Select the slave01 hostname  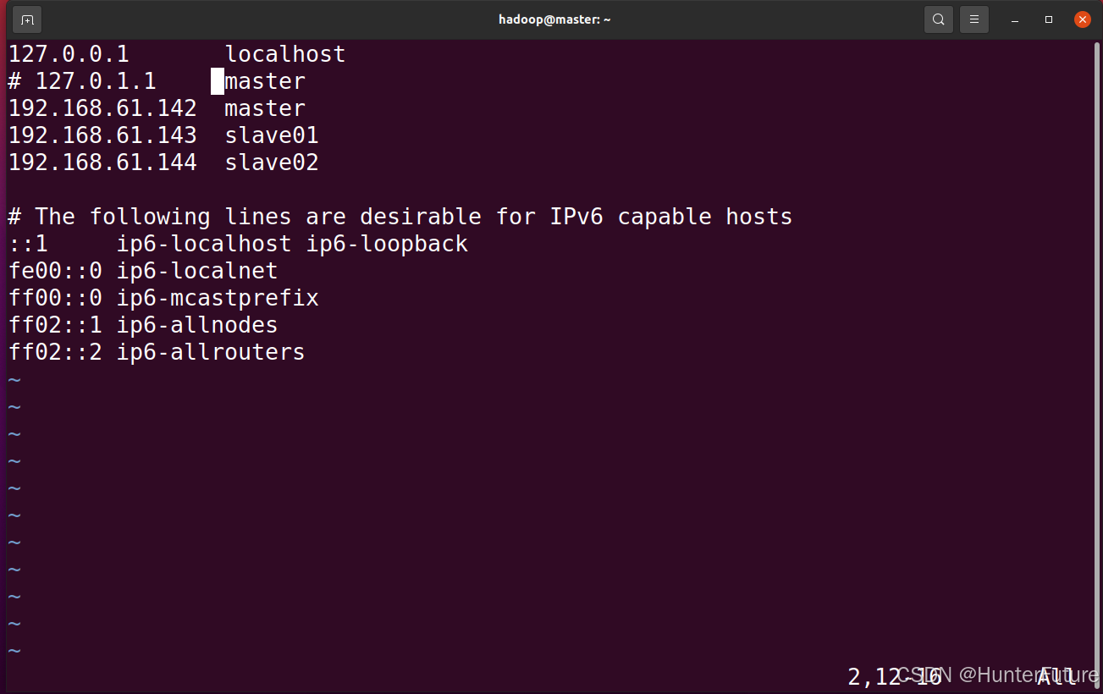(272, 135)
